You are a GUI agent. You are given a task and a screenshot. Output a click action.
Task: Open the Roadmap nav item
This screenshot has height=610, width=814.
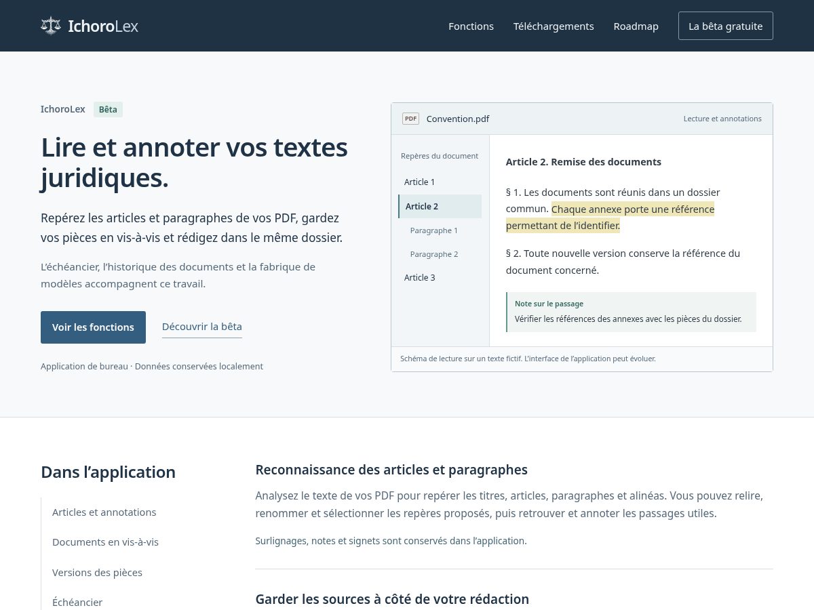point(636,26)
